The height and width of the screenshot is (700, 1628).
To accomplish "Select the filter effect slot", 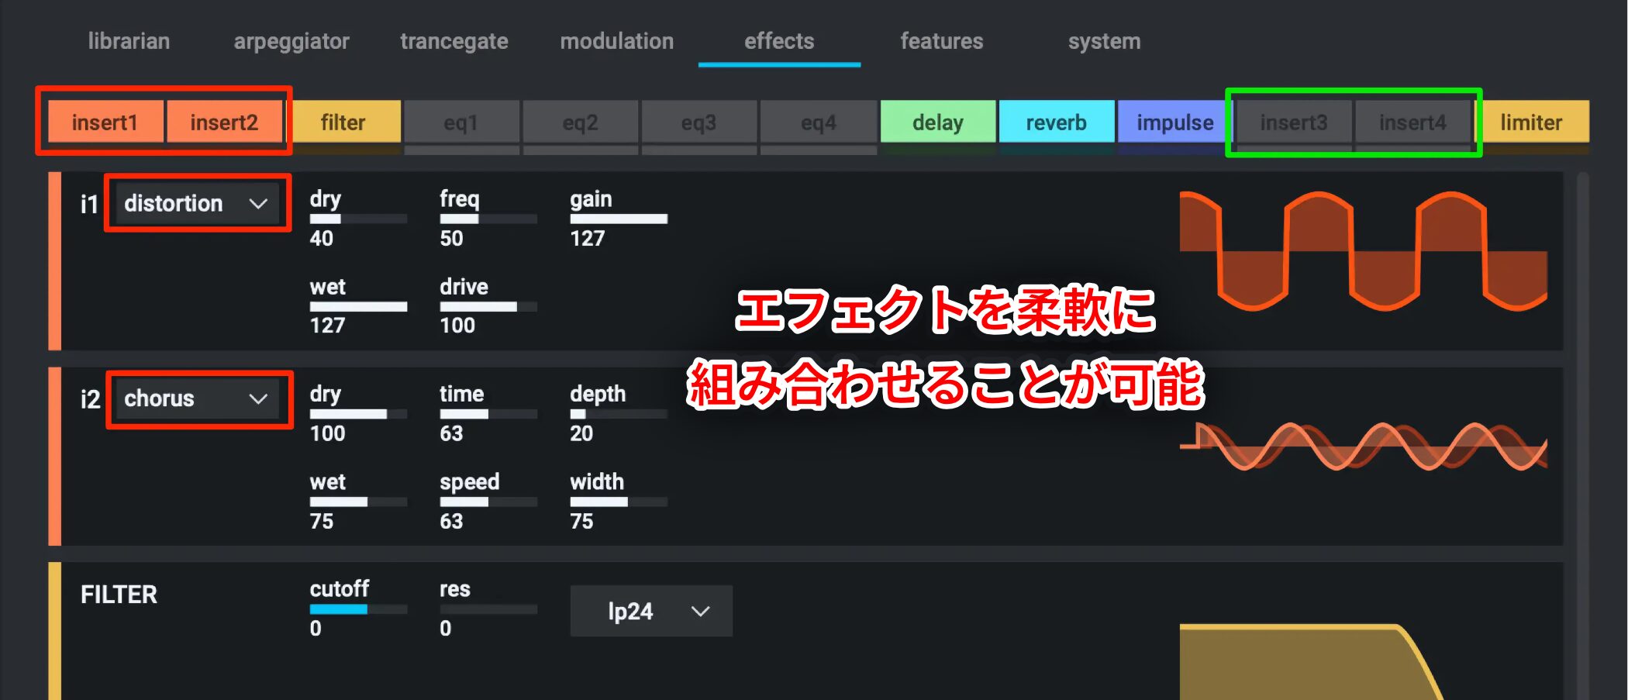I will 343,122.
